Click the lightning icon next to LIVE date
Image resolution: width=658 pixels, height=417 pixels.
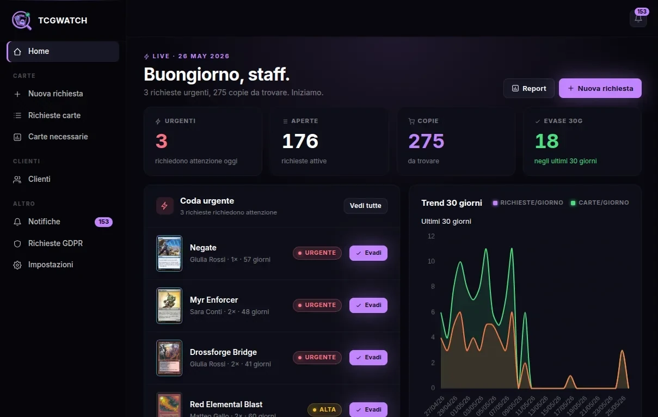pyautogui.click(x=146, y=56)
